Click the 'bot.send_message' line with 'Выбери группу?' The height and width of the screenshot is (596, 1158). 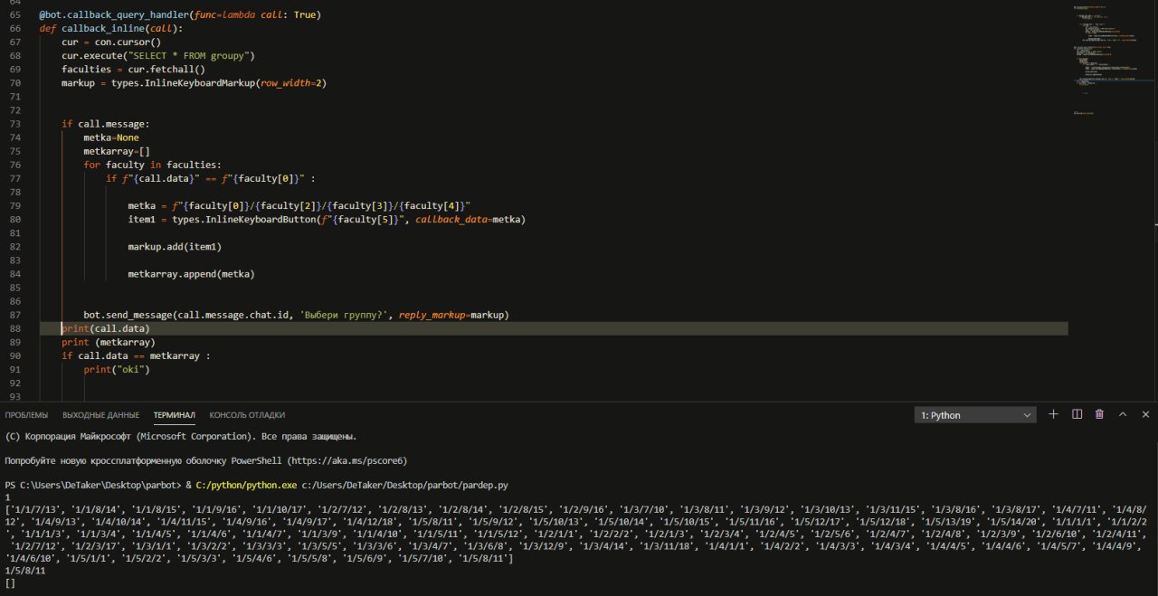click(x=297, y=315)
